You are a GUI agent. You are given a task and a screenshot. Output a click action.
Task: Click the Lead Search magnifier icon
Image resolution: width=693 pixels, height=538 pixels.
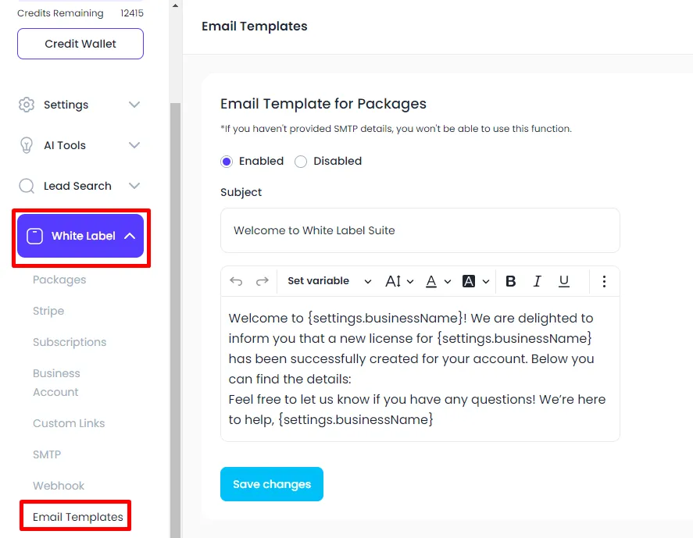27,186
